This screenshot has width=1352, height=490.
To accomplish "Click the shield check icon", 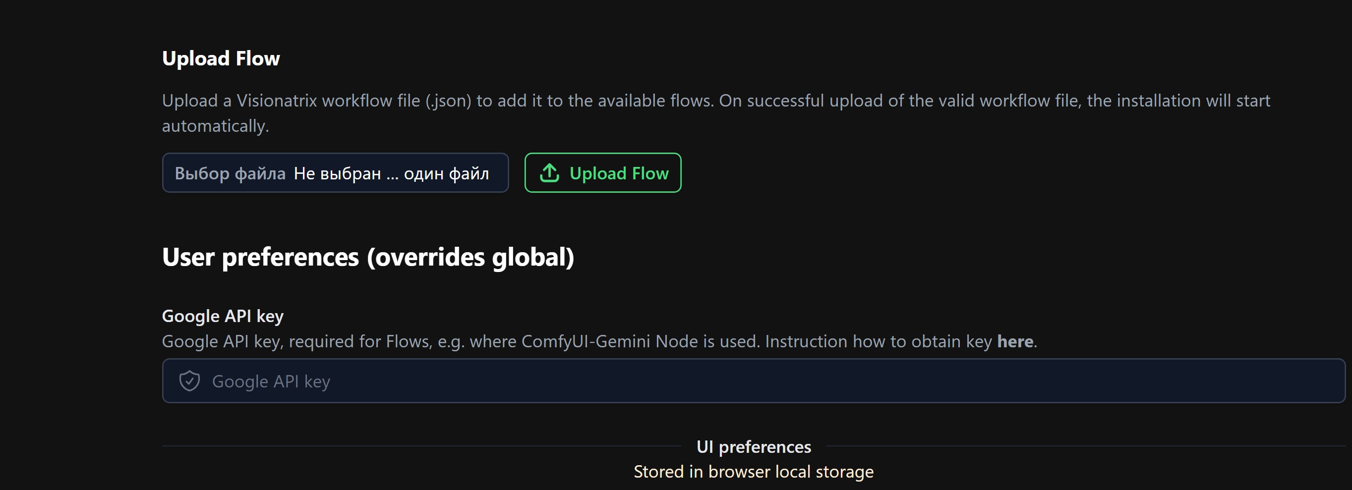I will coord(189,381).
